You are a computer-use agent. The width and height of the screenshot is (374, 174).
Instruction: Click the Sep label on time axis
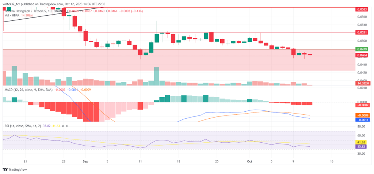(85, 161)
